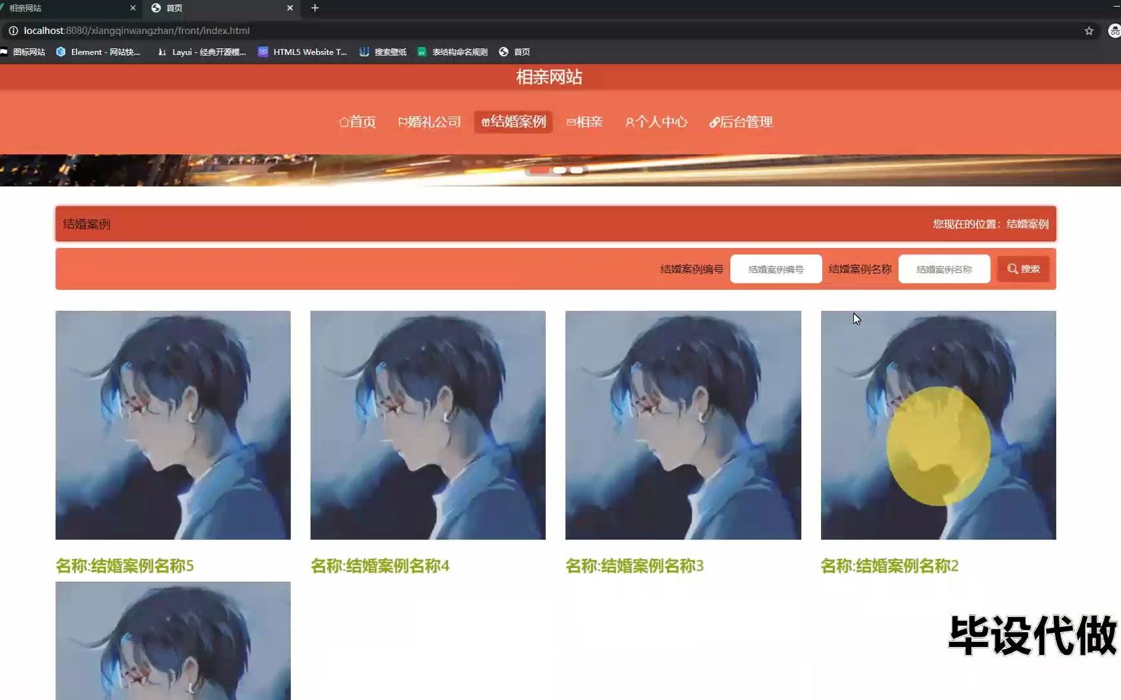The height and width of the screenshot is (700, 1121).
Task: Switch to the 首页 browser tab
Action: (x=221, y=8)
